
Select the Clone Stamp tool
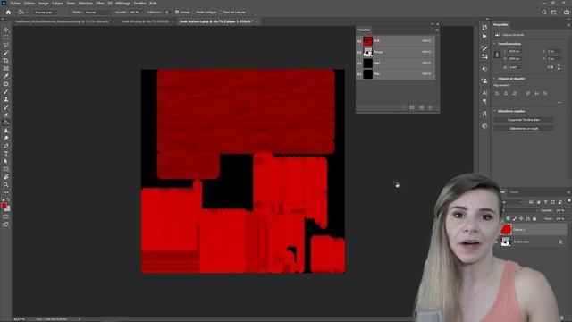6,99
